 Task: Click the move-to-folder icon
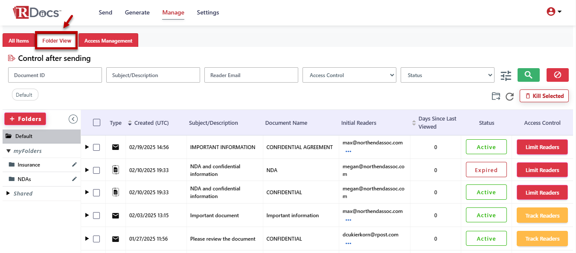(496, 96)
